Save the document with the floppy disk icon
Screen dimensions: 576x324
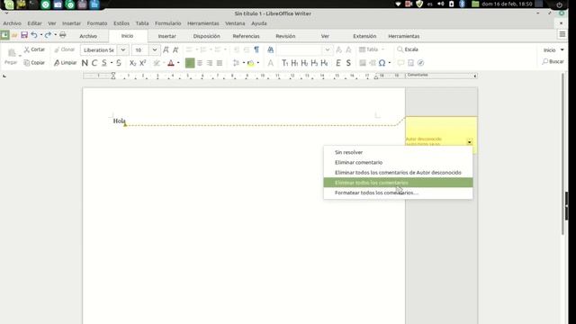[x=24, y=35]
